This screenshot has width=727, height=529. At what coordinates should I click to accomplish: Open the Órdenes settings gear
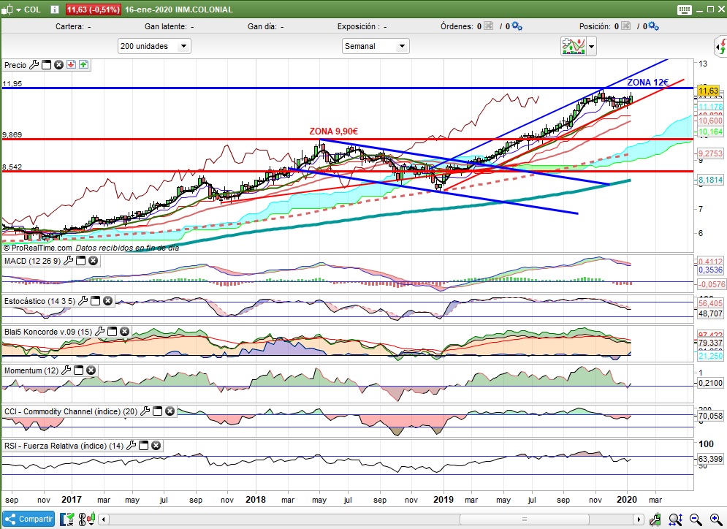(x=517, y=26)
